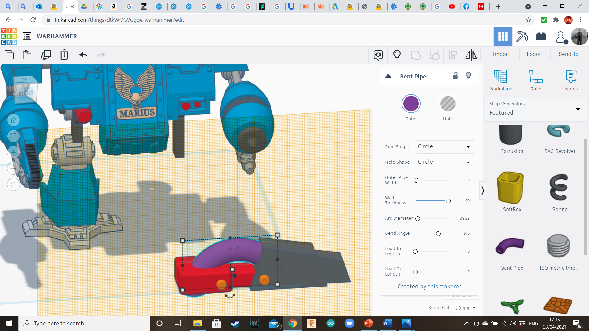Viewport: 589px width, 331px height.
Task: Open the Import button
Action: coord(501,54)
